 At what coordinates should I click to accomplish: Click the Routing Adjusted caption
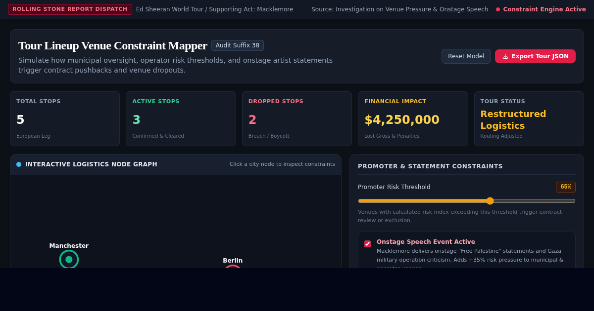[501, 136]
